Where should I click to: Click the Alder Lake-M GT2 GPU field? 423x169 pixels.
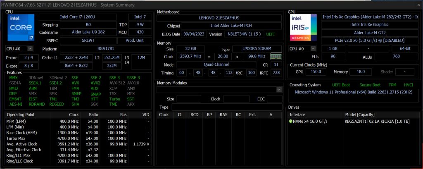point(370,33)
